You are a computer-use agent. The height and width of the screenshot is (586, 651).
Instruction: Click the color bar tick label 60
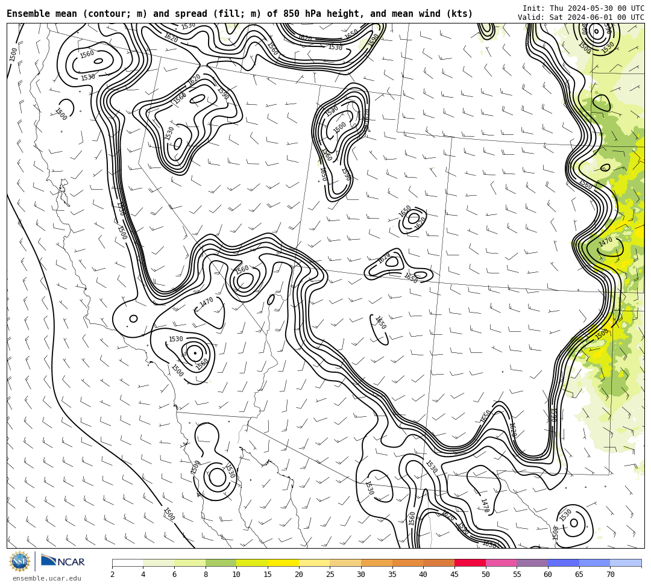click(x=548, y=575)
